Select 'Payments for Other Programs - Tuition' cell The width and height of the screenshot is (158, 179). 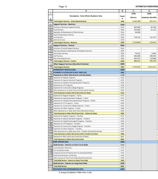pos(86,108)
